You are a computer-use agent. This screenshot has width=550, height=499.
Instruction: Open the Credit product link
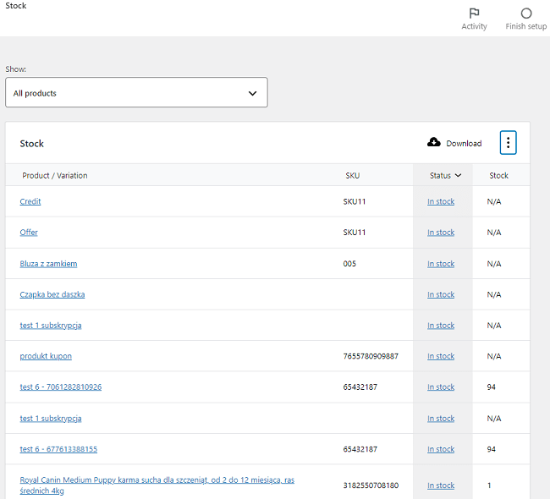pos(30,201)
